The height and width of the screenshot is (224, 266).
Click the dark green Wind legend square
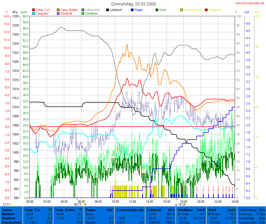click(x=157, y=10)
